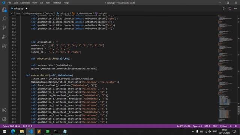The image size is (240, 135).
Task: Change encoding via UTF-8 status item
Action: tap(207, 126)
